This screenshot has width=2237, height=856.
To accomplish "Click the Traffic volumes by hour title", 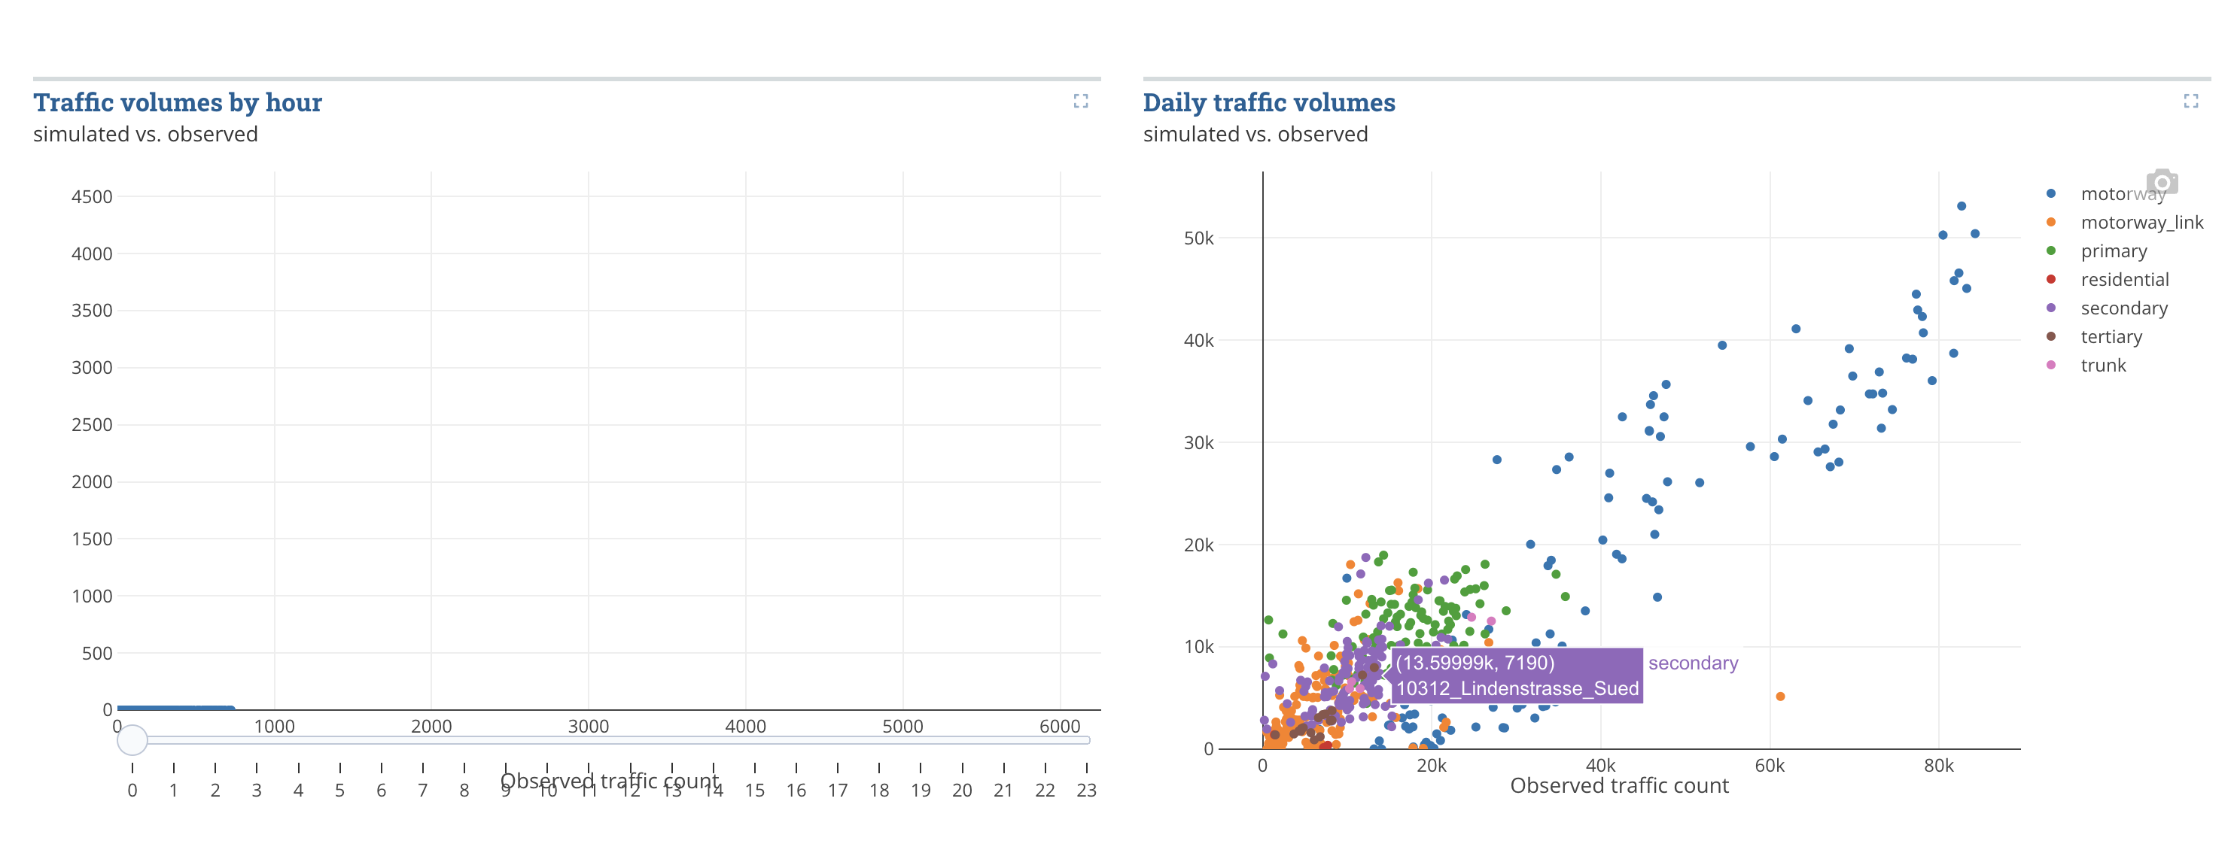I will point(177,102).
